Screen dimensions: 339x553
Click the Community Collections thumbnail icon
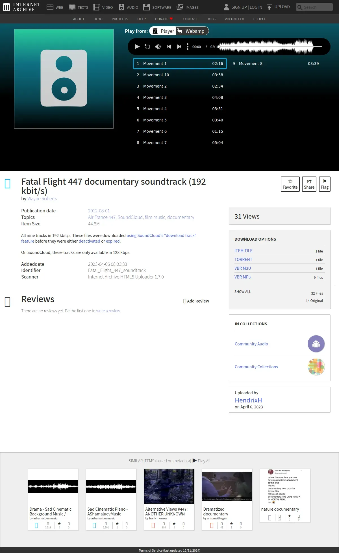[316, 367]
